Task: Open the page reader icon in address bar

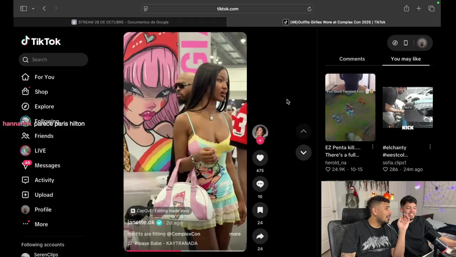Action: point(146,9)
